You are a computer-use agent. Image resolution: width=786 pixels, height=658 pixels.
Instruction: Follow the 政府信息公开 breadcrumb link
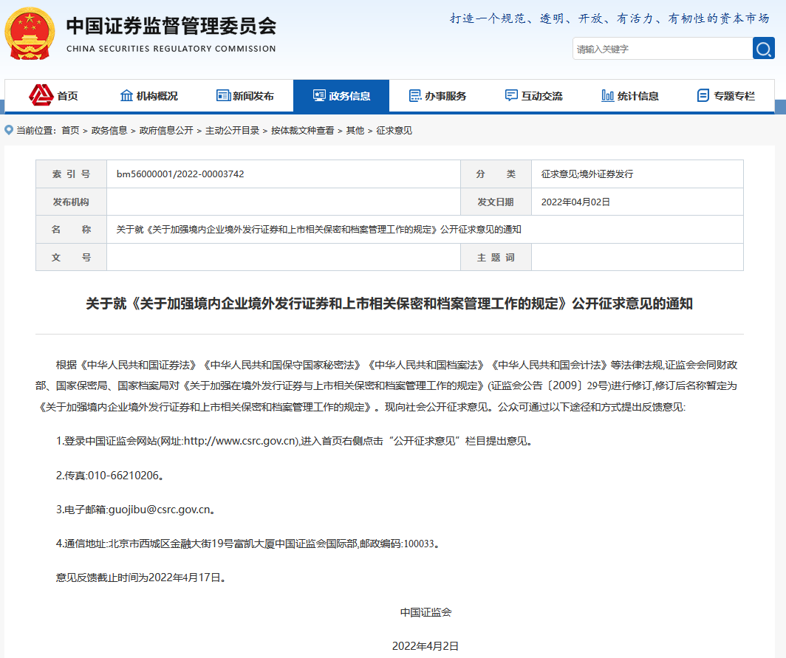(x=166, y=130)
